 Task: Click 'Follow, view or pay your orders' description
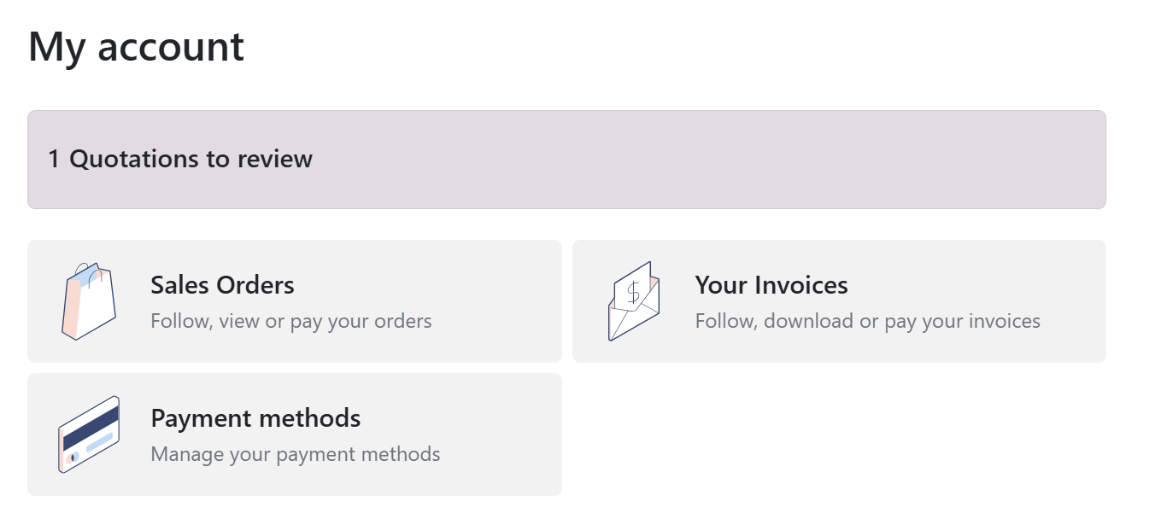click(291, 321)
